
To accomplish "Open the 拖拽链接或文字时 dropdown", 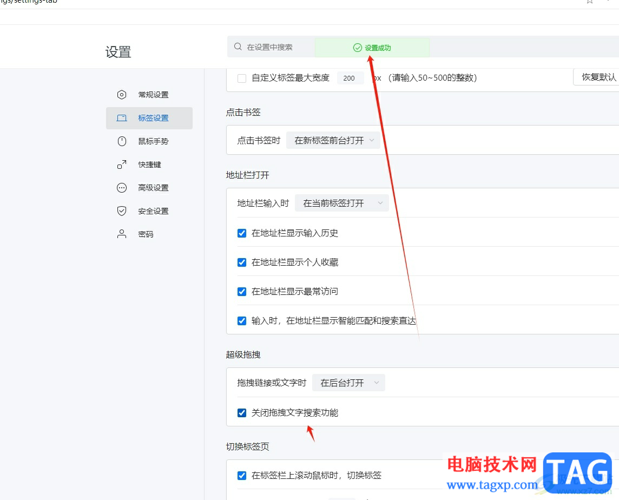I will click(x=348, y=383).
